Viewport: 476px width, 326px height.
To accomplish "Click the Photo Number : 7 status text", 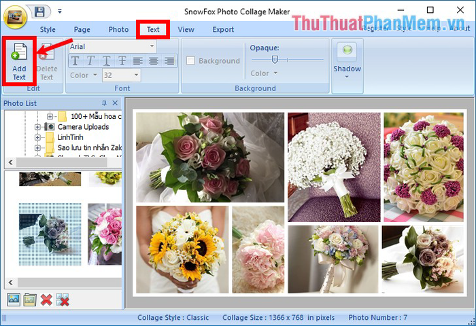I will pyautogui.click(x=377, y=317).
